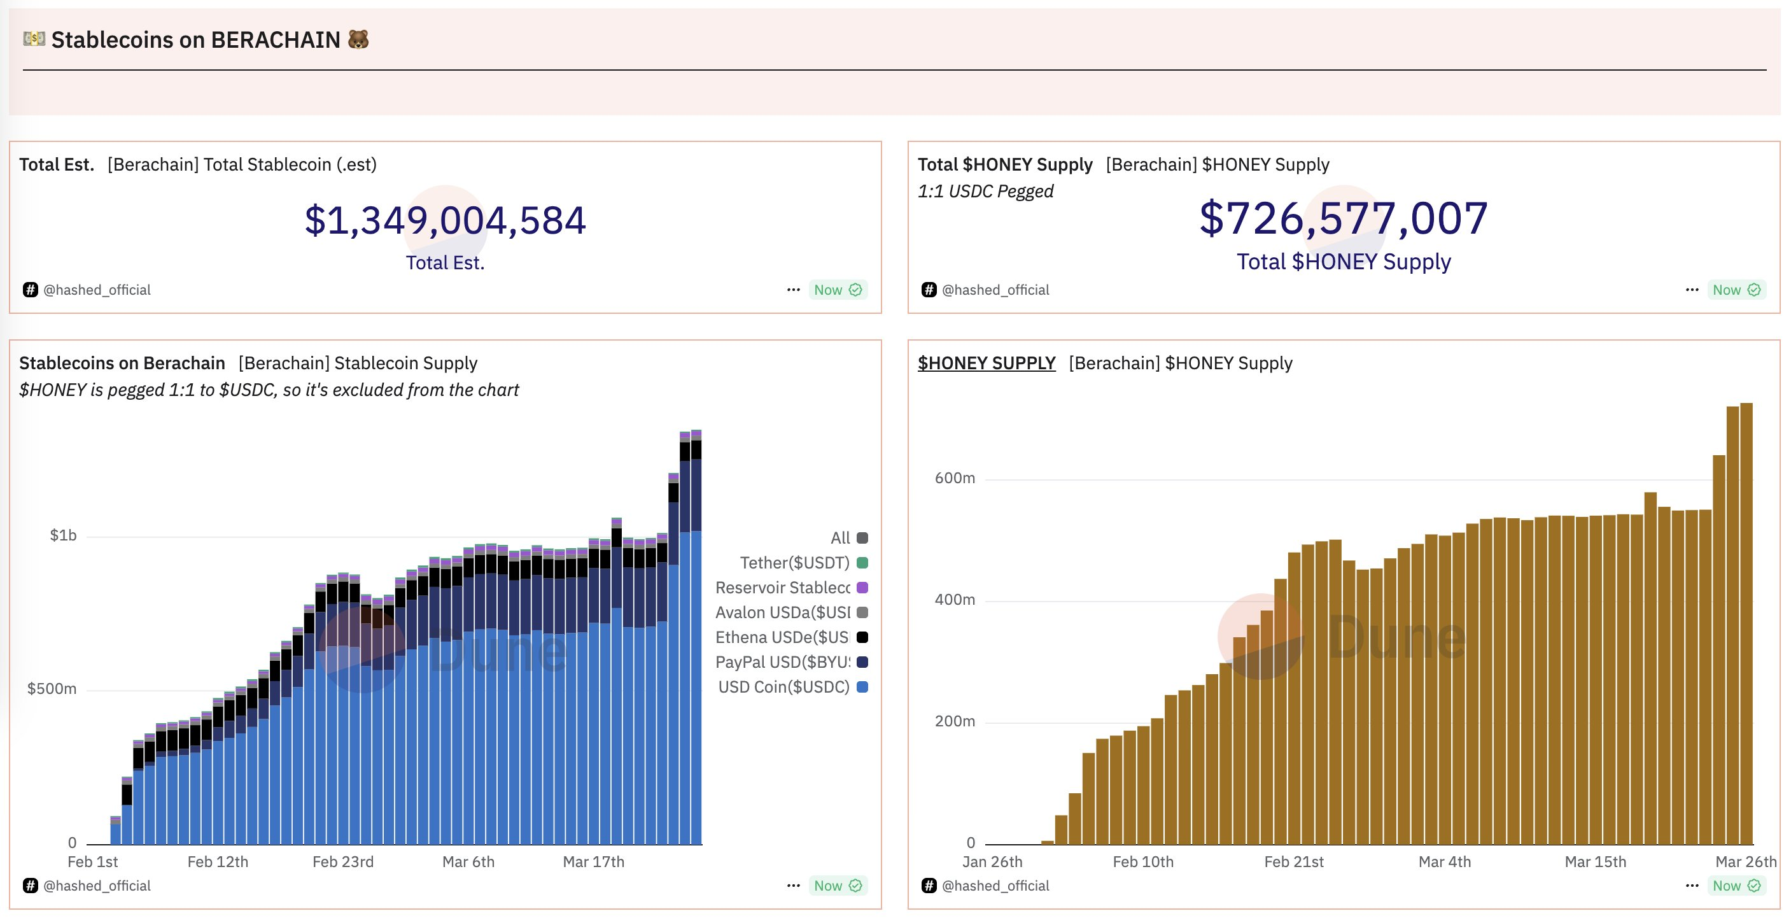The width and height of the screenshot is (1791, 918).
Task: Toggle Tether($USDT) series in legend
Action: 795,563
